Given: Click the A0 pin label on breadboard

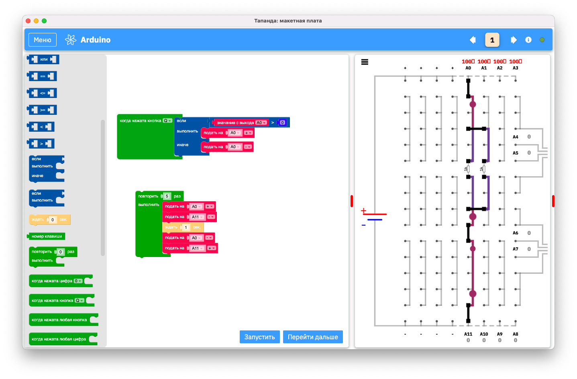Looking at the screenshot, I should pos(468,68).
